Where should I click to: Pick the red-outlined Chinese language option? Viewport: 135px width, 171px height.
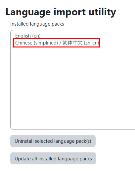[x=57, y=43]
